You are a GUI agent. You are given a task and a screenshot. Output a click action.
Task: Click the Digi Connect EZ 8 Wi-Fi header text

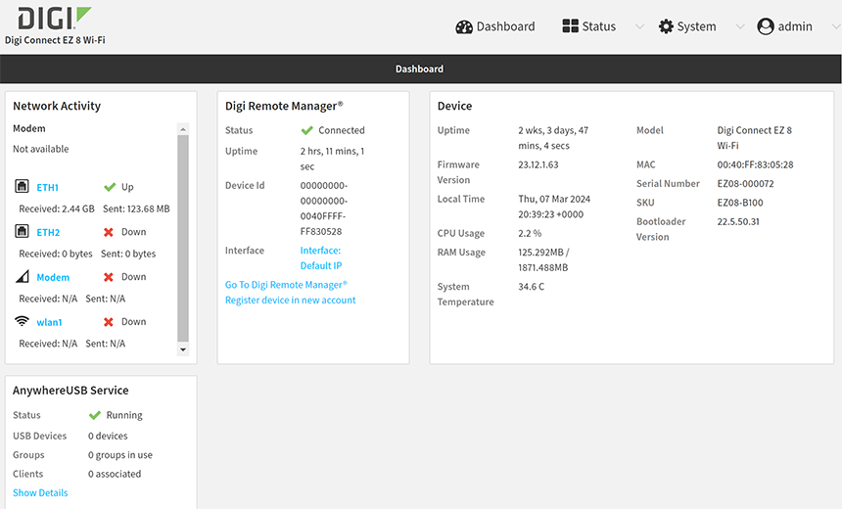tap(55, 40)
